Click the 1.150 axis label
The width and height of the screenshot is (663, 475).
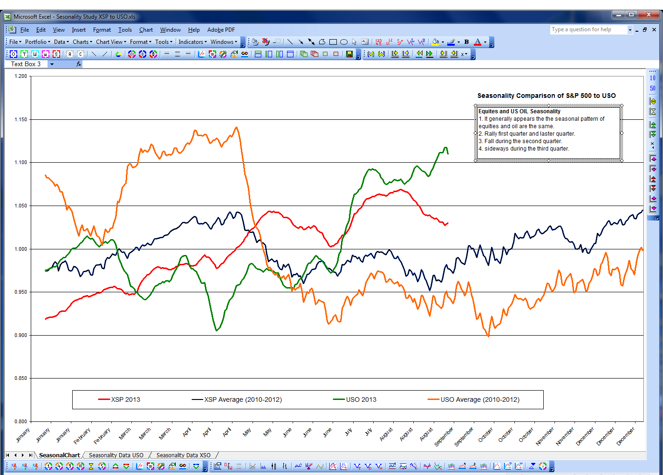[21, 120]
